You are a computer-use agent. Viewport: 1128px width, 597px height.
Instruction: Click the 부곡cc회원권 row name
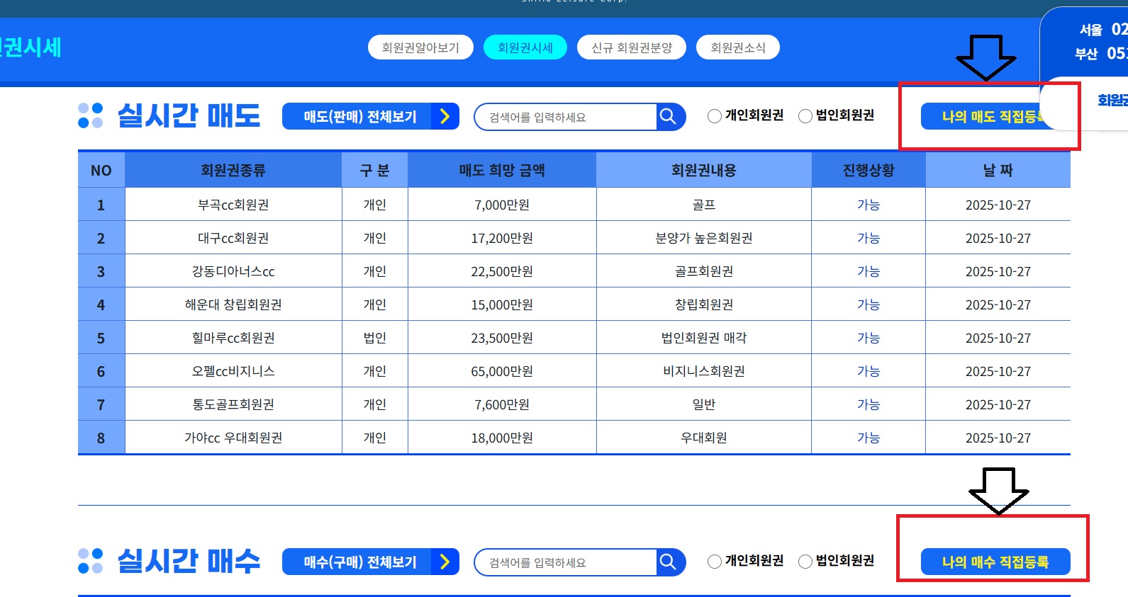tap(233, 205)
